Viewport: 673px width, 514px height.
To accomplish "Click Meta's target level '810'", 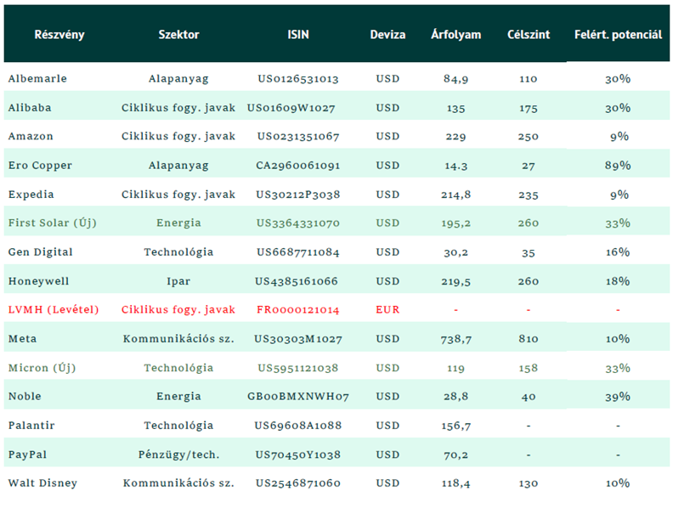I will [529, 339].
